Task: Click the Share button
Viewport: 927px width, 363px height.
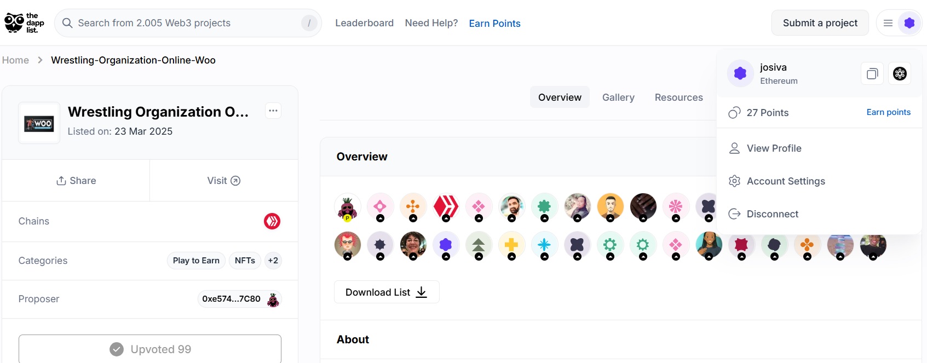Action: tap(76, 181)
